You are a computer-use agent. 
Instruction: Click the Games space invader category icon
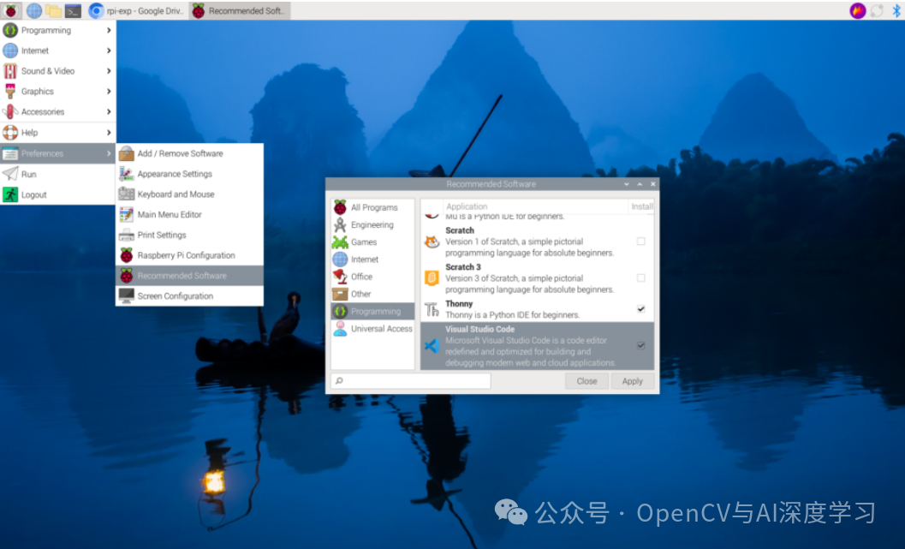point(340,242)
